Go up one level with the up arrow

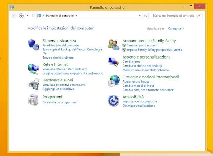33,16
